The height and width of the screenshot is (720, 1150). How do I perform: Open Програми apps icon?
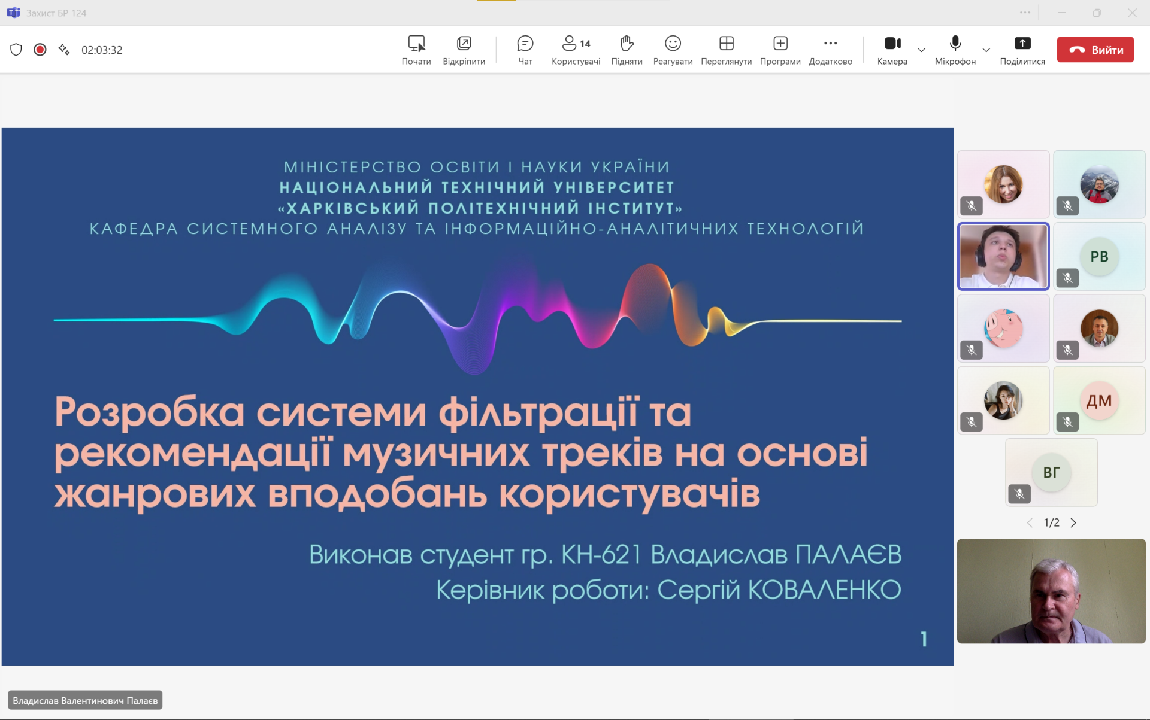coord(780,50)
